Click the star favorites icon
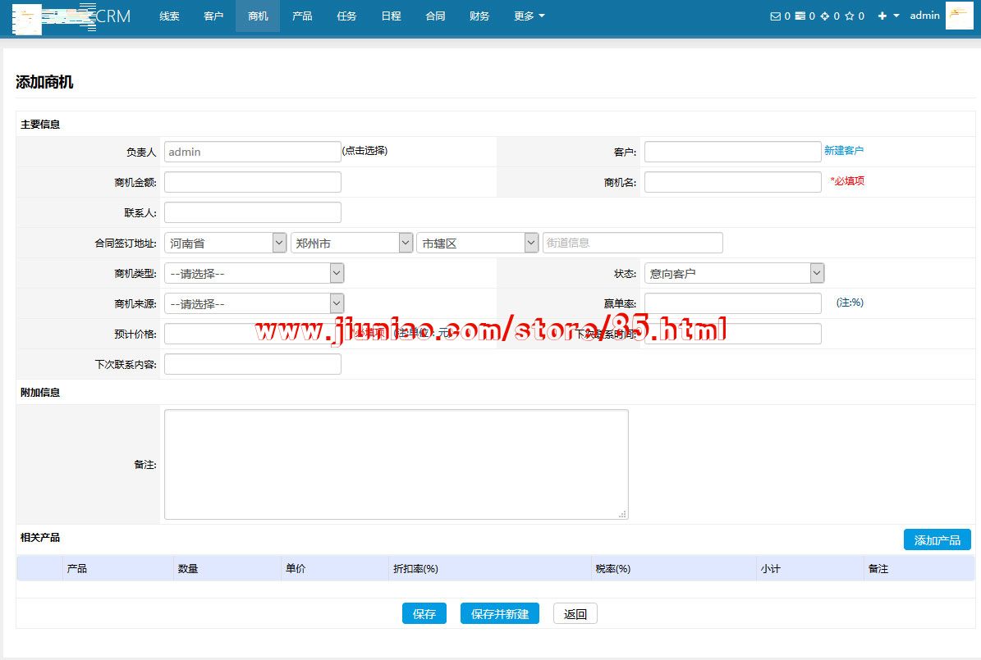981x660 pixels. [x=849, y=16]
